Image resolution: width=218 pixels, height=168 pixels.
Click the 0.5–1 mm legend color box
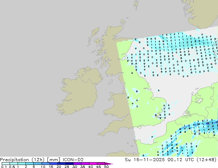14,164
